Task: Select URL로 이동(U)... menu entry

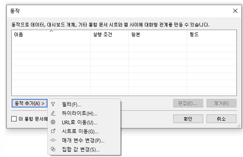Action: pos(84,122)
